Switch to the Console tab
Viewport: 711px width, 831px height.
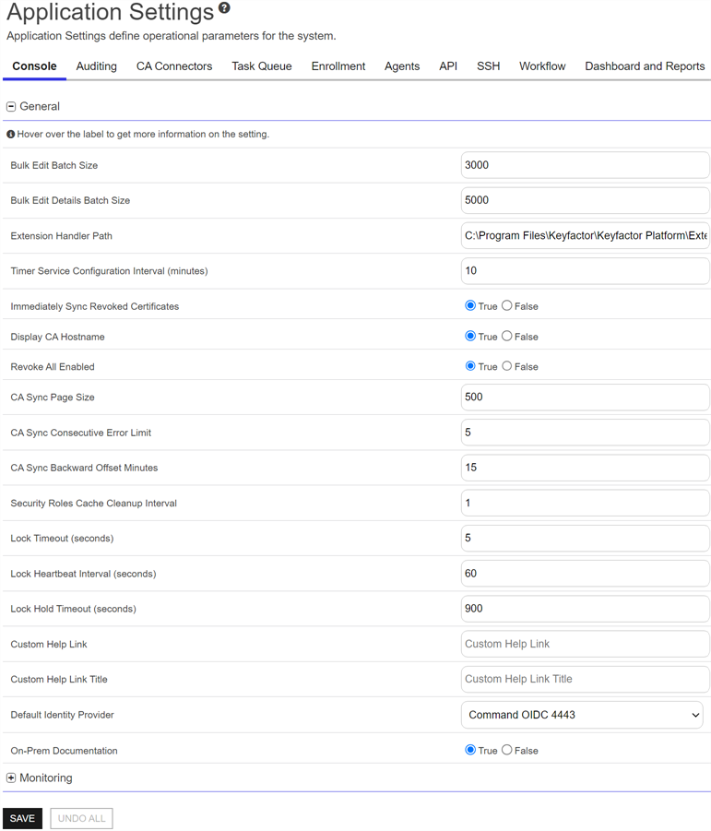point(34,66)
